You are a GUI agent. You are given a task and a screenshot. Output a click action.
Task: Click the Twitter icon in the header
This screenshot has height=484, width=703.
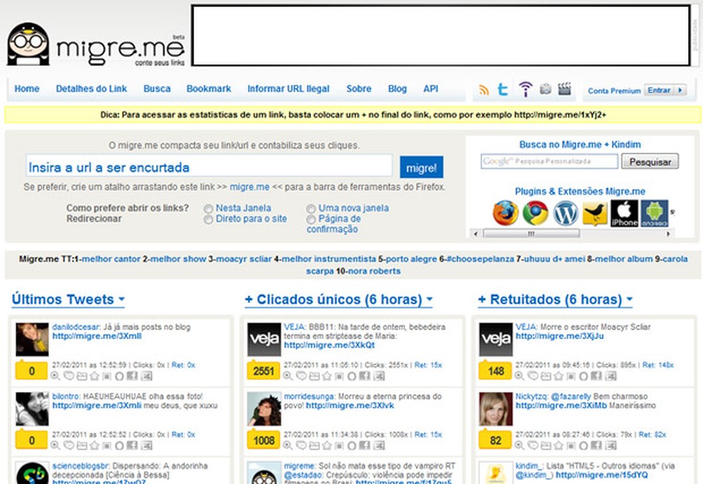pyautogui.click(x=504, y=89)
